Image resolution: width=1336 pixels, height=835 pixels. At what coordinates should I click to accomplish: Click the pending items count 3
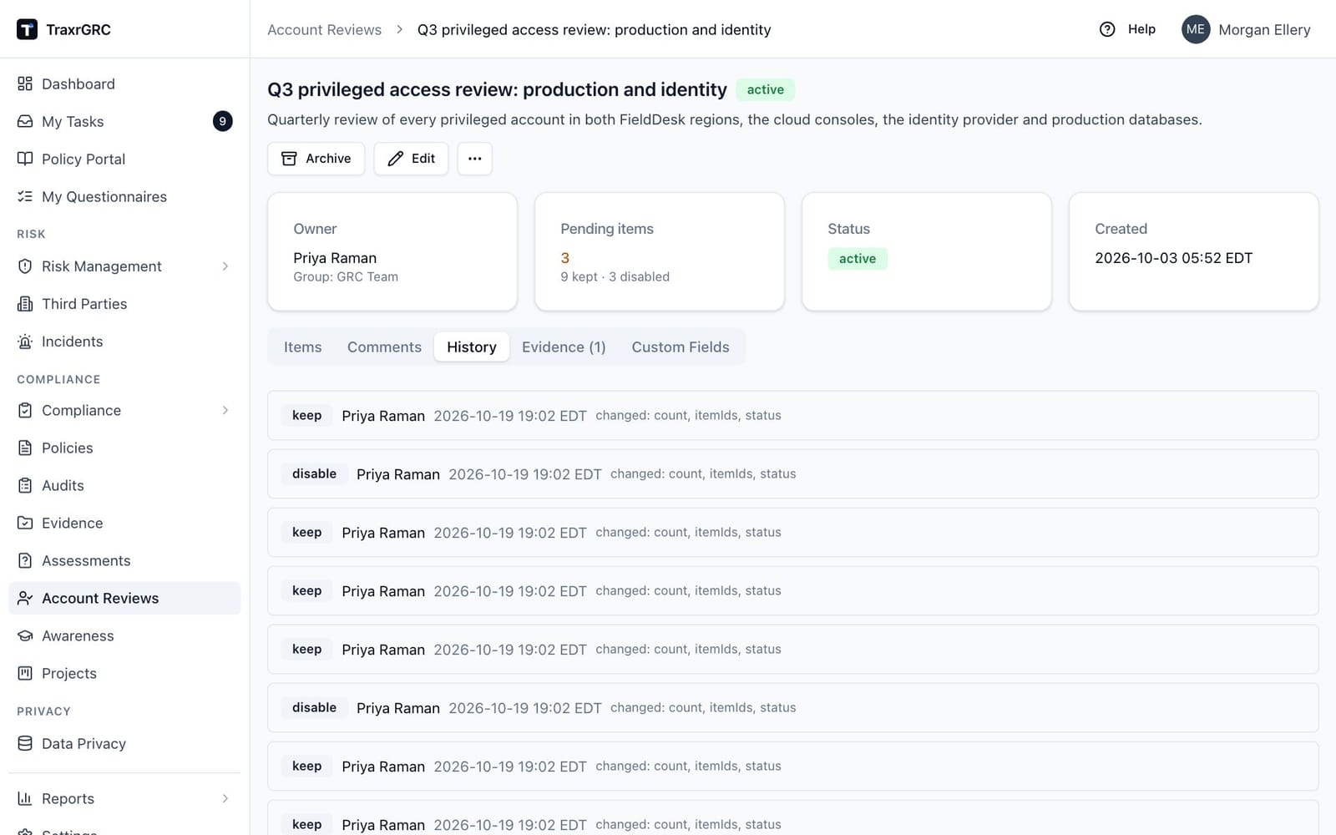pyautogui.click(x=565, y=258)
